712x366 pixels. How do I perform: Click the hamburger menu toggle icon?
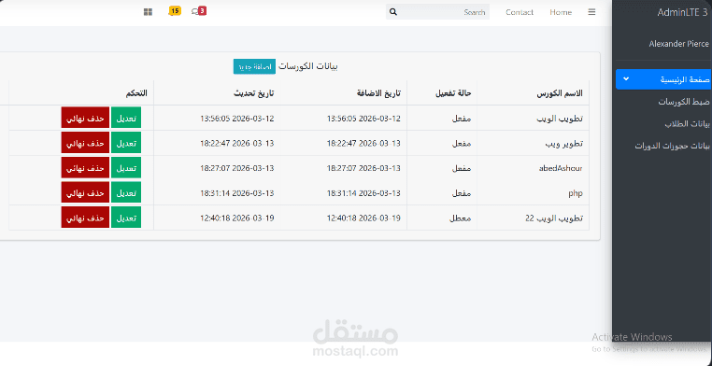(x=591, y=12)
